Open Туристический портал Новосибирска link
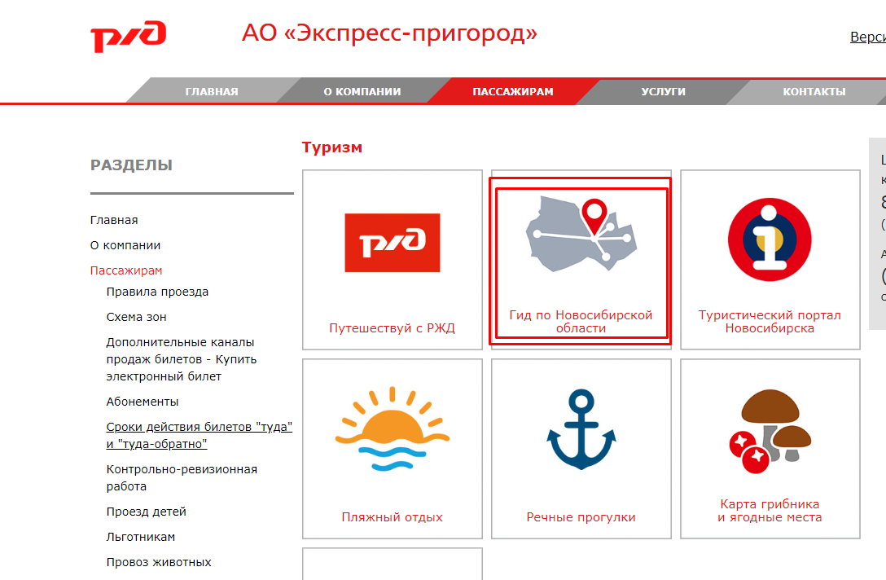 point(770,322)
